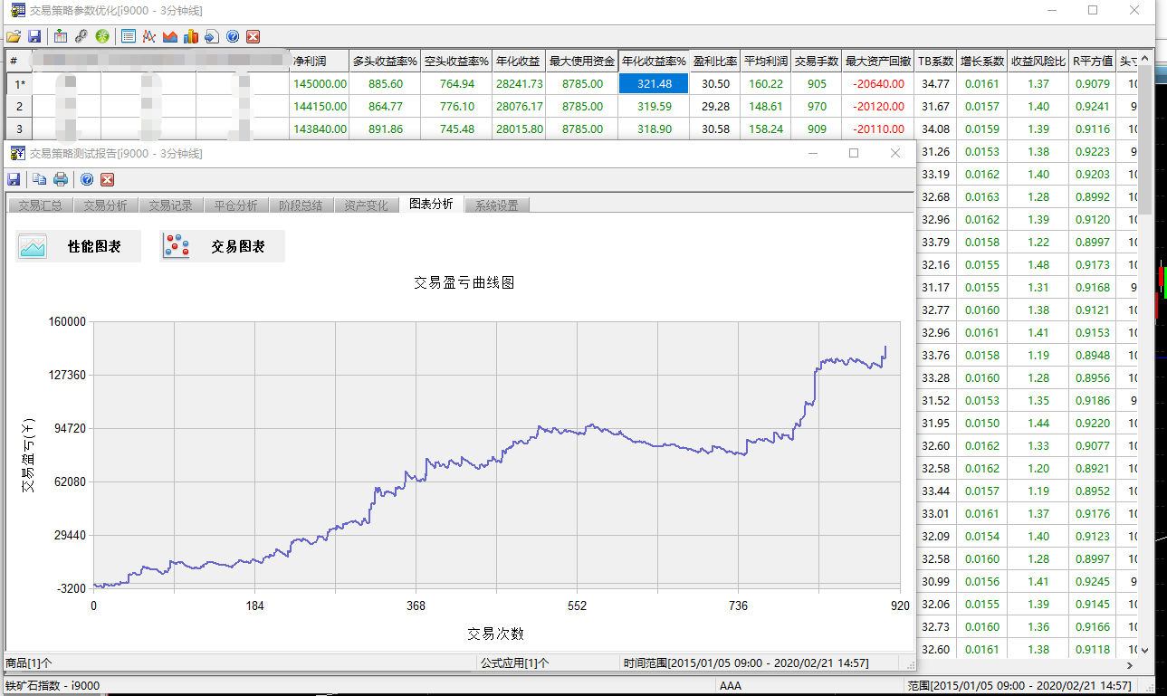
Task: Click the red area chart icon in top toolbar
Action: (x=169, y=36)
